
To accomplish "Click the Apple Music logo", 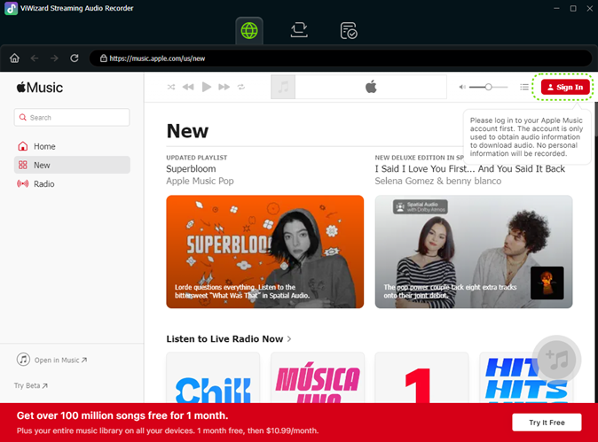I will click(40, 88).
